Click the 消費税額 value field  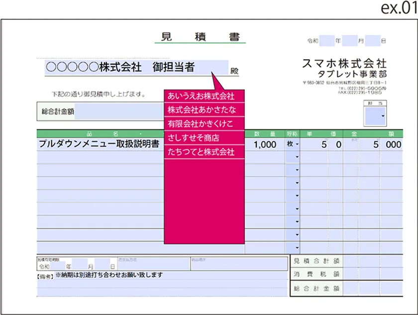point(373,274)
